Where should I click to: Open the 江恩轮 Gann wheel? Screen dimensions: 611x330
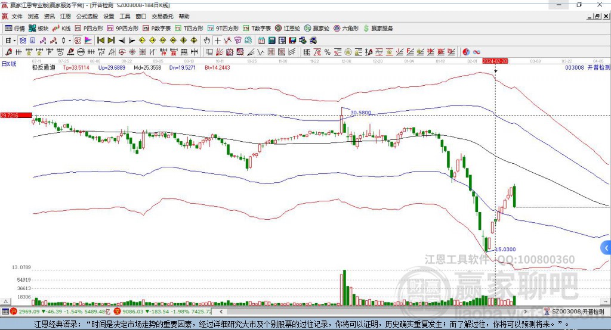click(x=288, y=29)
